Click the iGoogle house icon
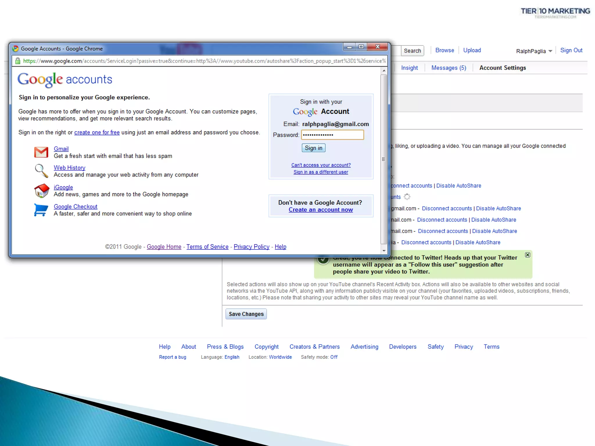The image size is (595, 446). [42, 191]
